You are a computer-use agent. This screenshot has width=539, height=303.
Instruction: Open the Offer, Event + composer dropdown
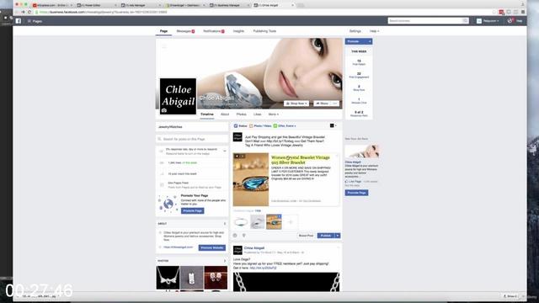point(285,126)
